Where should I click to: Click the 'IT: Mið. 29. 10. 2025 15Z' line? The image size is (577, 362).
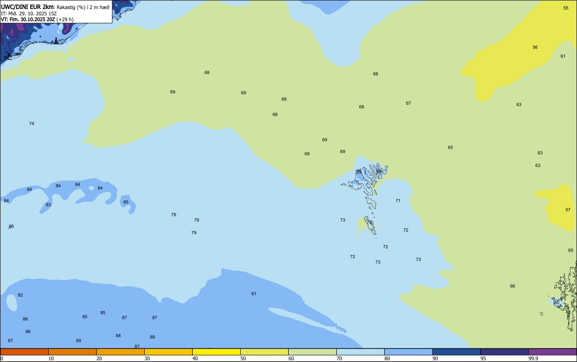pos(29,14)
